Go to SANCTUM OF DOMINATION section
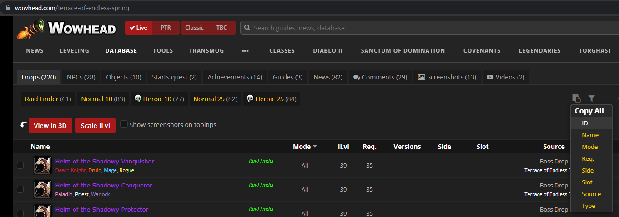Viewport: 619px width, 217px height. pos(403,51)
